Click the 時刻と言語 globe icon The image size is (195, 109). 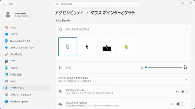[x=6, y=74]
